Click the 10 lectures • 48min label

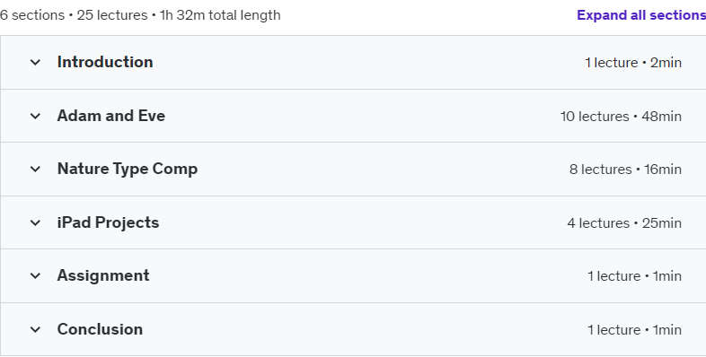(x=621, y=117)
